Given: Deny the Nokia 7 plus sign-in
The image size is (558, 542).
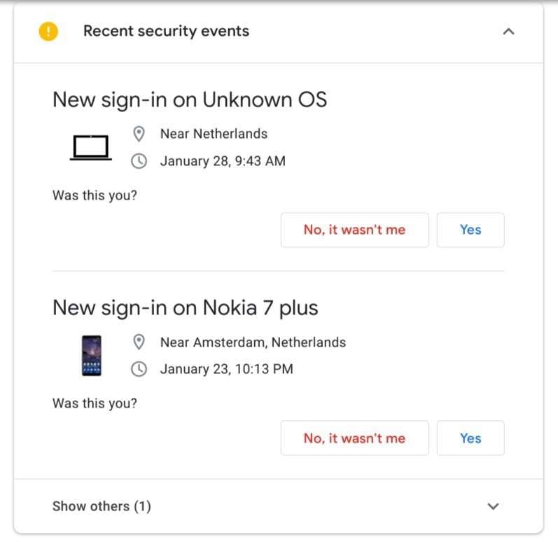Looking at the screenshot, I should click(x=354, y=438).
